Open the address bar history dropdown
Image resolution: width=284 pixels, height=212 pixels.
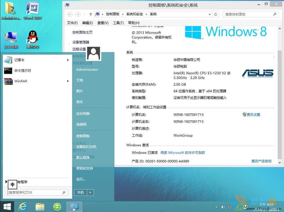point(210,14)
